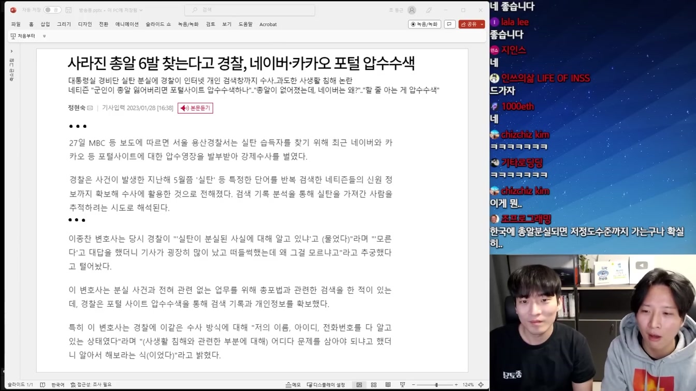Switch to the 그리기 ribbon tab
Image resolution: width=696 pixels, height=391 pixels.
[x=64, y=24]
